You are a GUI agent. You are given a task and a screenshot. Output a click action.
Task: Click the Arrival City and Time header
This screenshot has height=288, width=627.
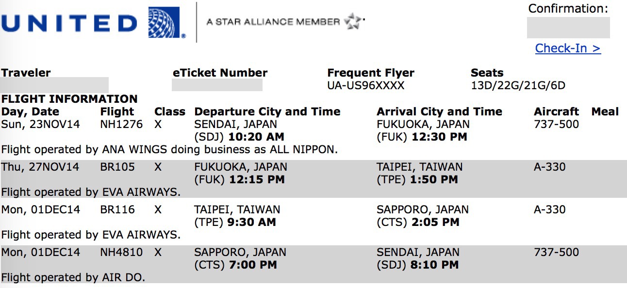pyautogui.click(x=439, y=112)
